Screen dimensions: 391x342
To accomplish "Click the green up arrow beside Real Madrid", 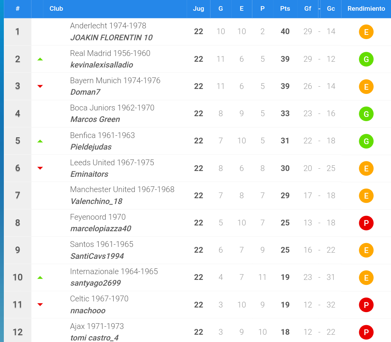I will click(x=40, y=59).
